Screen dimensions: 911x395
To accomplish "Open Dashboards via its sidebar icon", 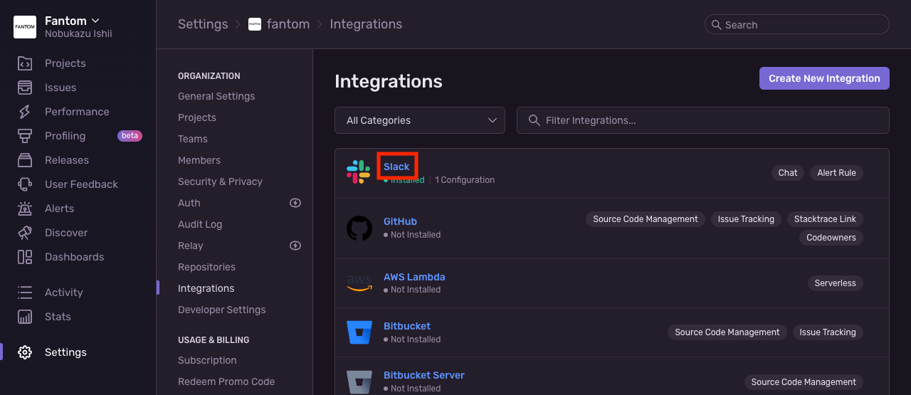I will 25,257.
